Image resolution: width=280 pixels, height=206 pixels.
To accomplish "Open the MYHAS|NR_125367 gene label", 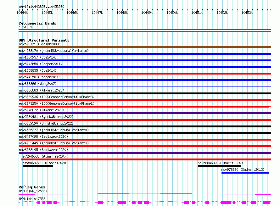I will point(33,191).
